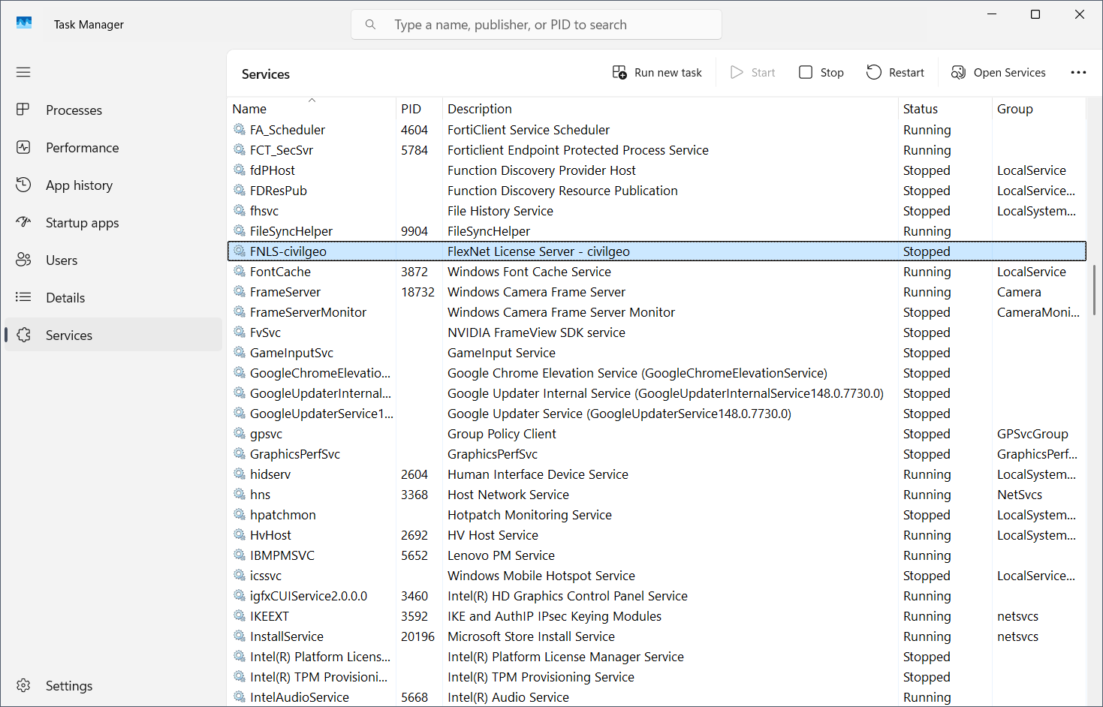Select the hpatchmon service name
Image resolution: width=1103 pixels, height=707 pixels.
click(x=283, y=515)
